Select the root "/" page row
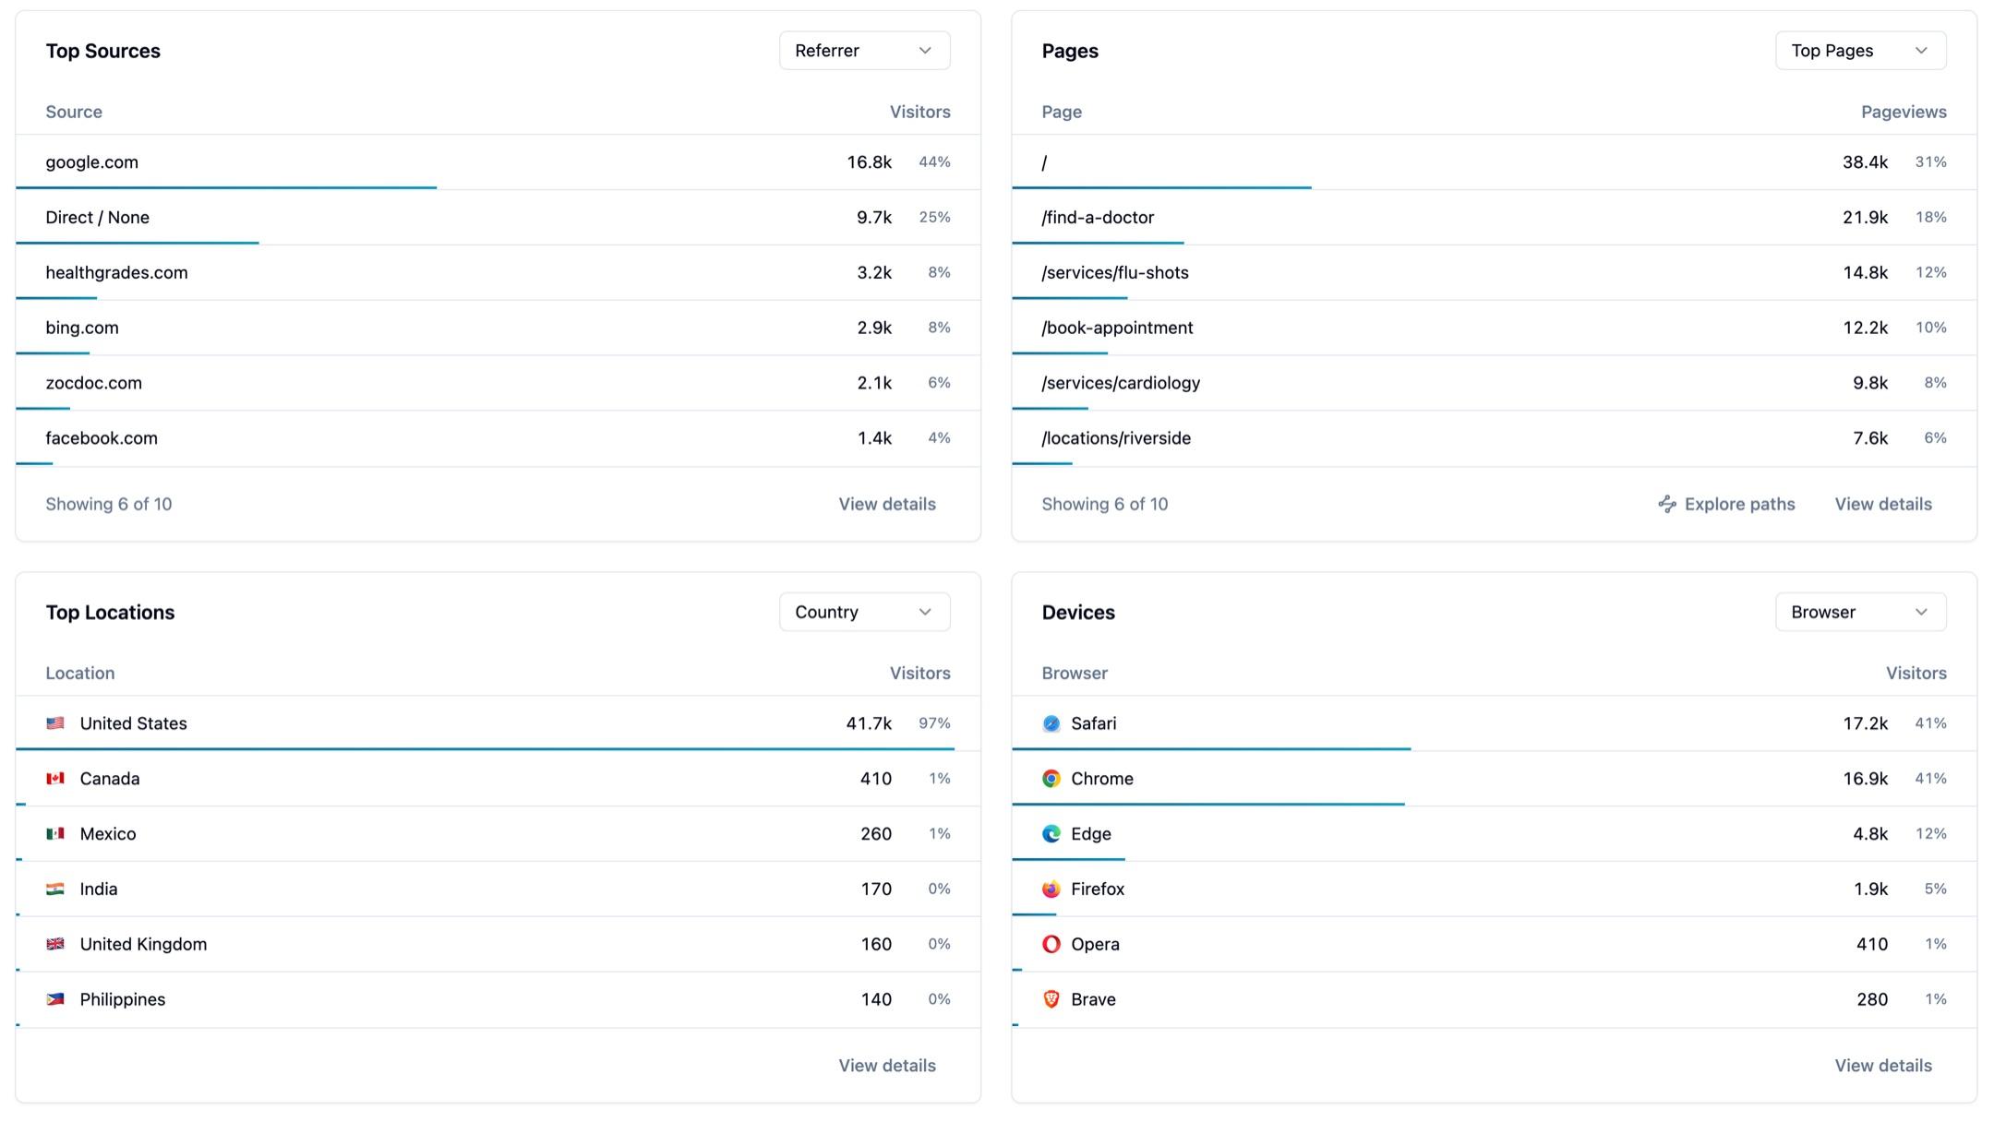 click(1494, 162)
